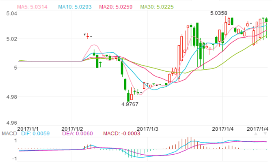Click the 5.02 price axis label
The image size is (272, 162).
click(x=12, y=39)
